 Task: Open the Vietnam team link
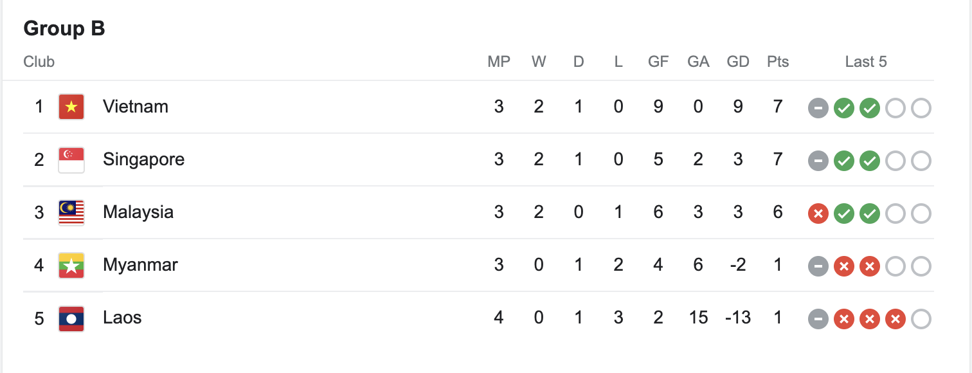pos(136,107)
